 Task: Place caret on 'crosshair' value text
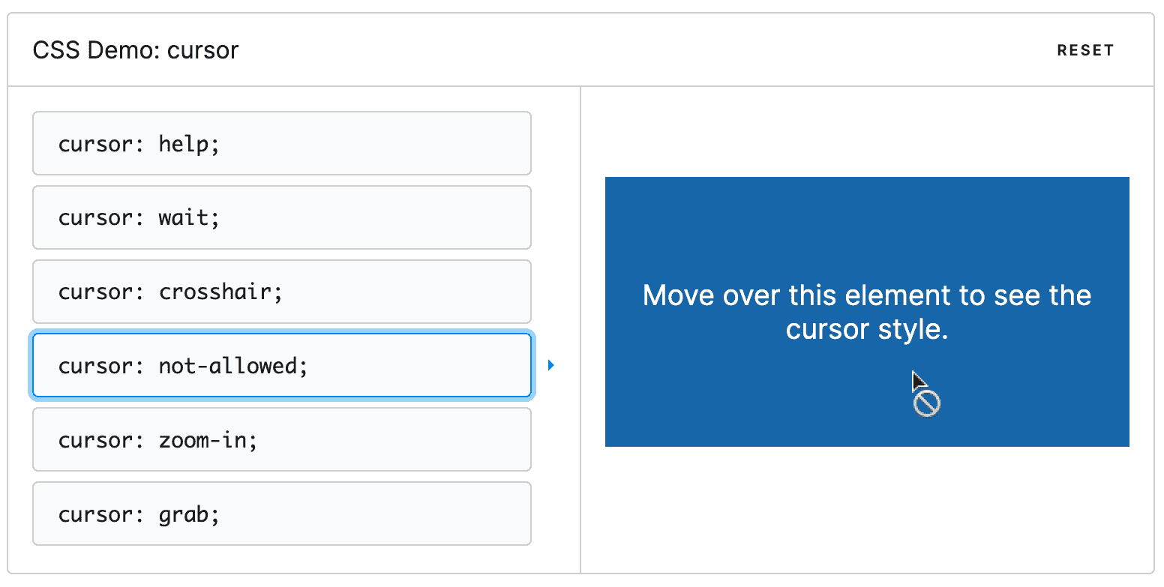point(214,292)
